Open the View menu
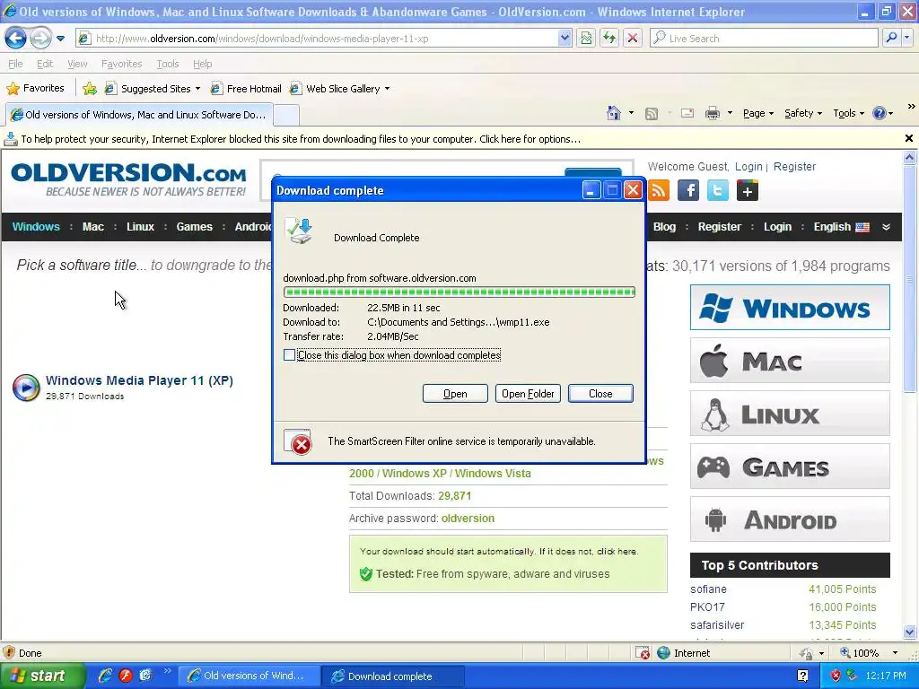 coord(77,64)
